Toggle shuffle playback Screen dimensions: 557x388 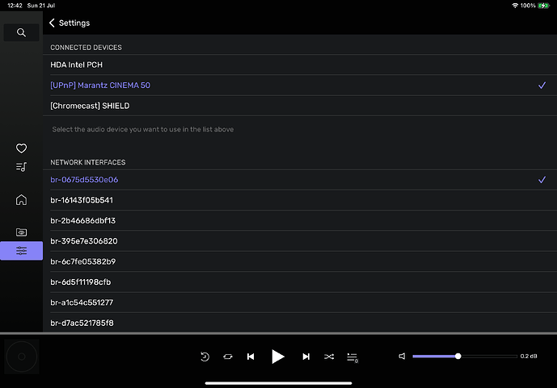pos(329,357)
